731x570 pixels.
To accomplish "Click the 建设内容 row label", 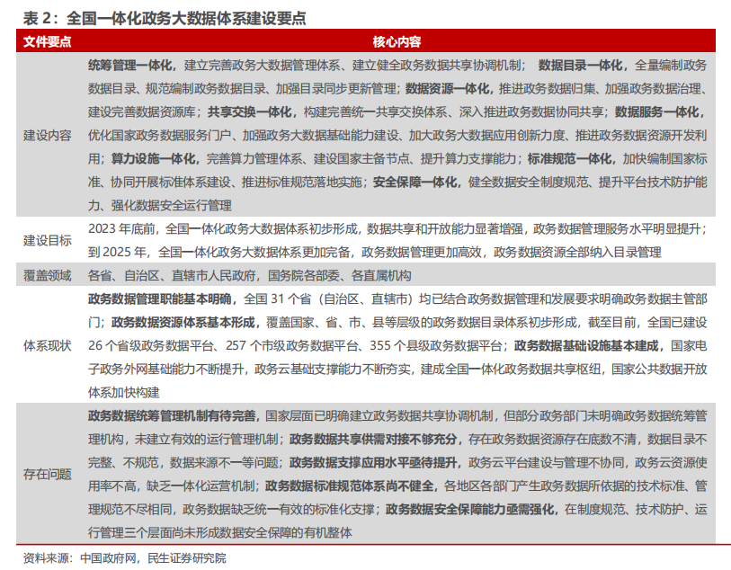I will coord(47,136).
